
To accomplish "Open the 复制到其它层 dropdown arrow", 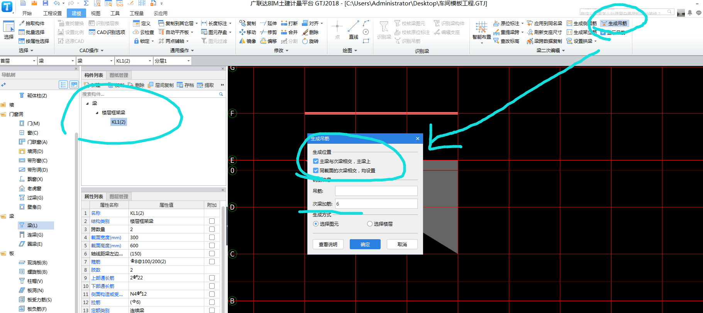I will click(197, 24).
